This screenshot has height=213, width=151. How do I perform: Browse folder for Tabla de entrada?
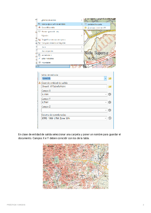point(110,78)
